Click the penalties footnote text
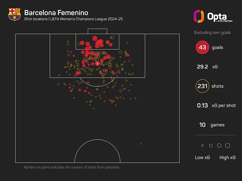Image resolution: width=242 pixels, height=181 pixels. click(72, 167)
